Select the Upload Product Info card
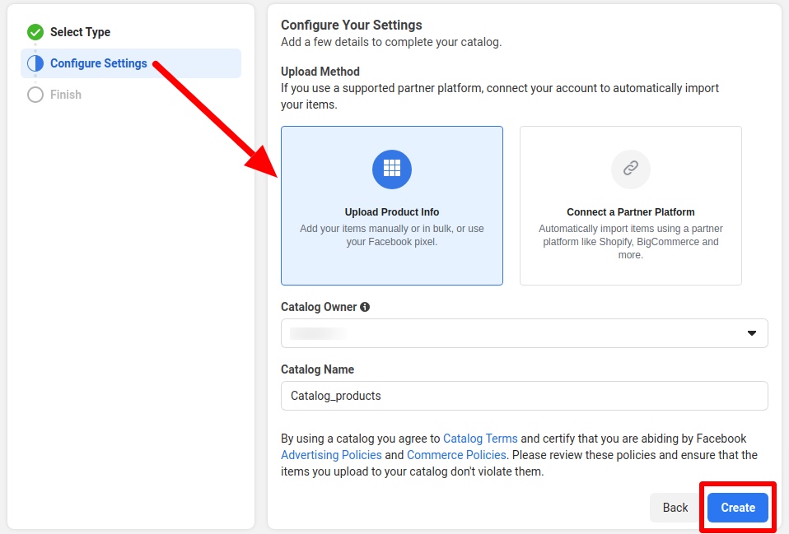This screenshot has width=789, height=534. pos(392,206)
